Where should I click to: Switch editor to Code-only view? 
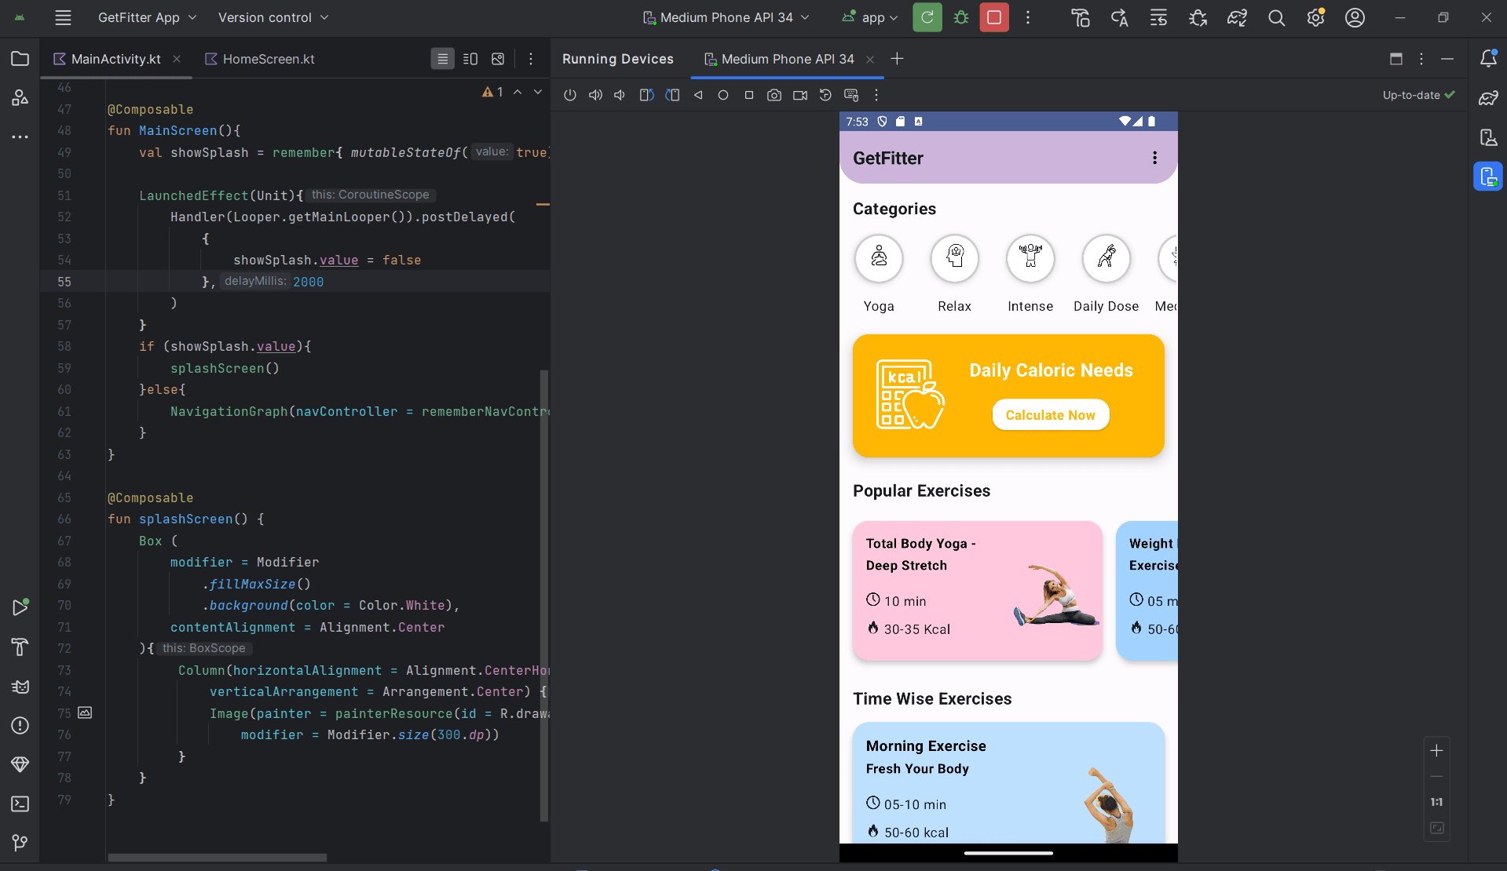point(442,59)
